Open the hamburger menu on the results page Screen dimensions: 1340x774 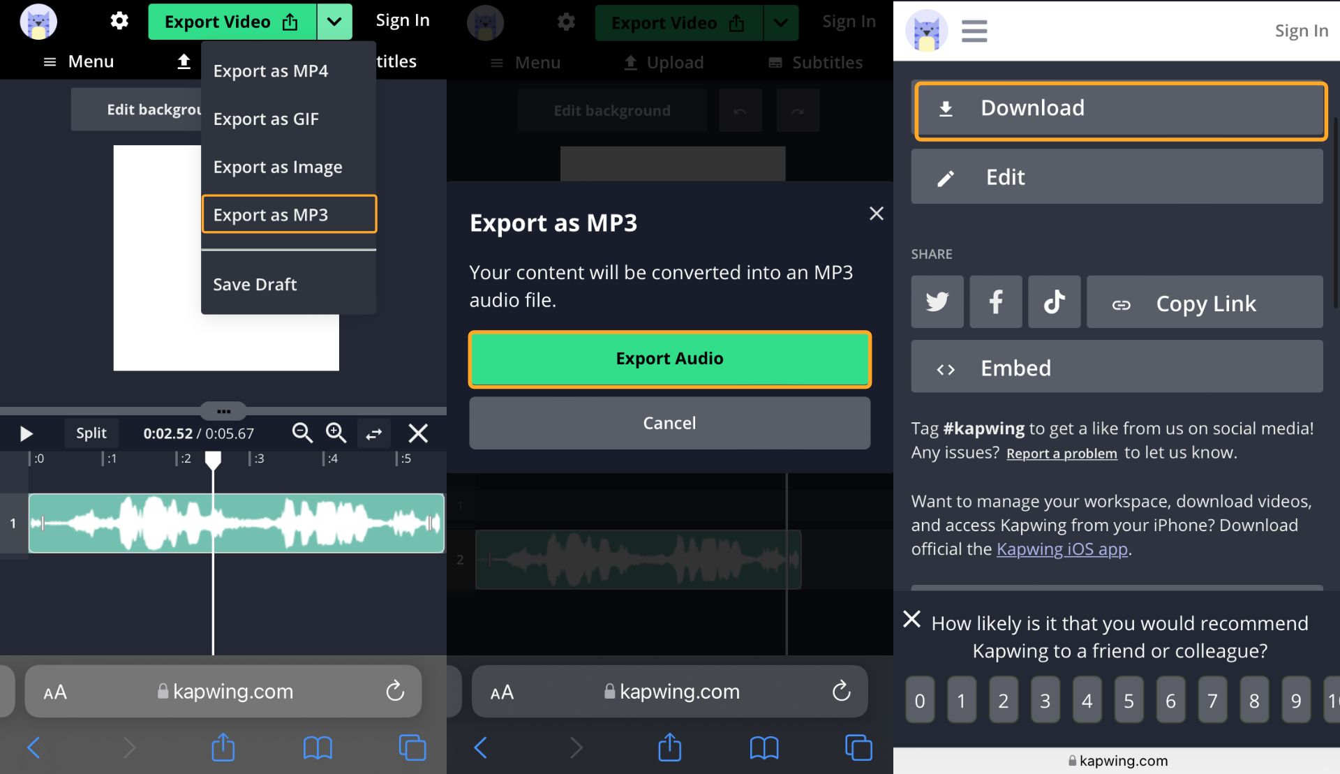click(974, 31)
